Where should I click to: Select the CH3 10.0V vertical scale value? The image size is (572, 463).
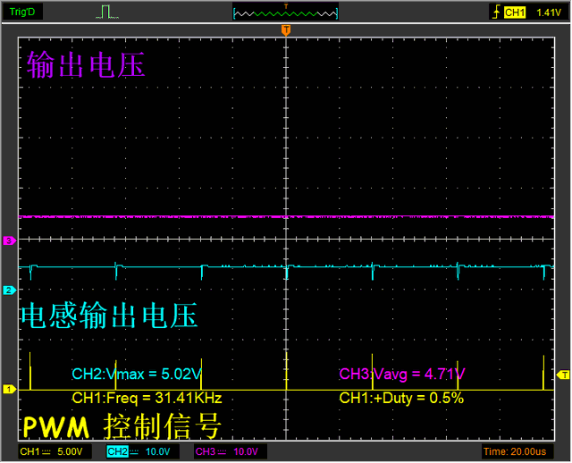[x=246, y=451]
